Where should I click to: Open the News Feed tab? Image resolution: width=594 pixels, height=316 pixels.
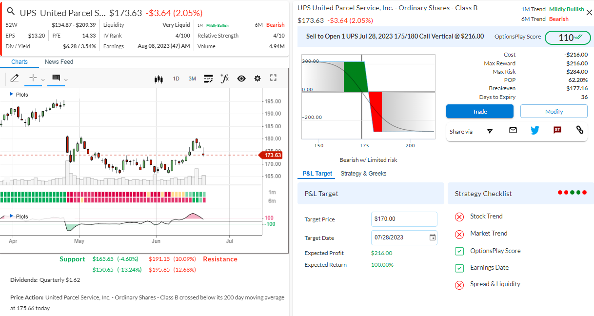pyautogui.click(x=59, y=62)
